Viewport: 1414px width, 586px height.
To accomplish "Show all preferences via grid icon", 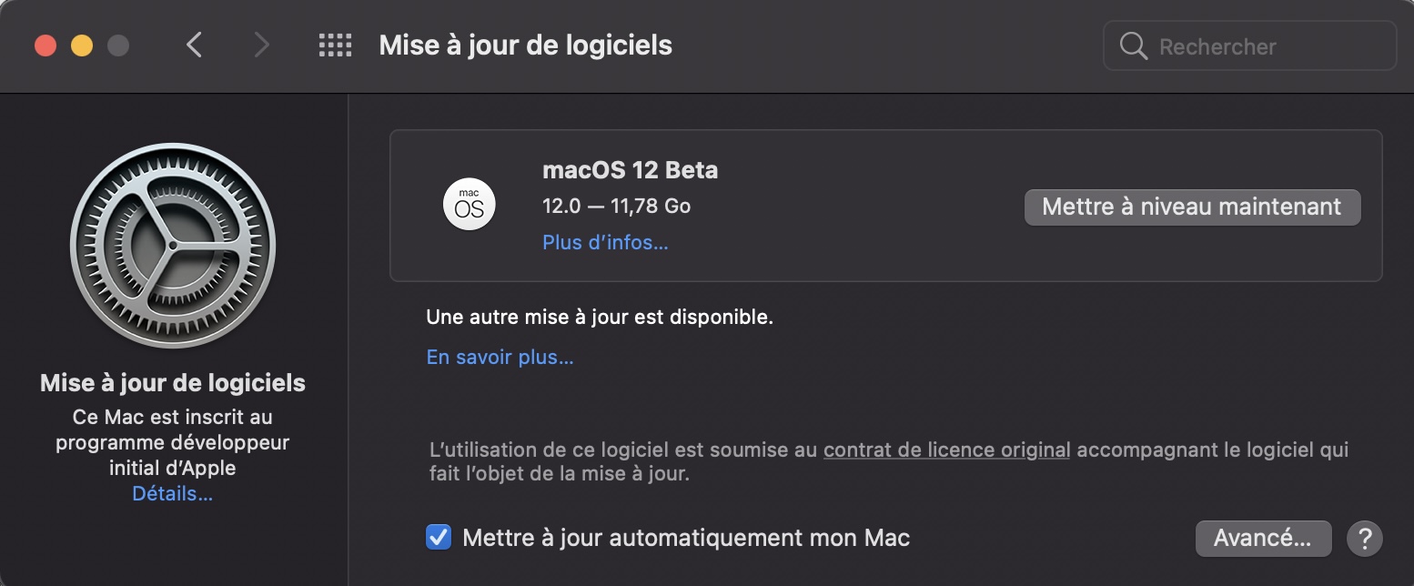I will [x=335, y=45].
